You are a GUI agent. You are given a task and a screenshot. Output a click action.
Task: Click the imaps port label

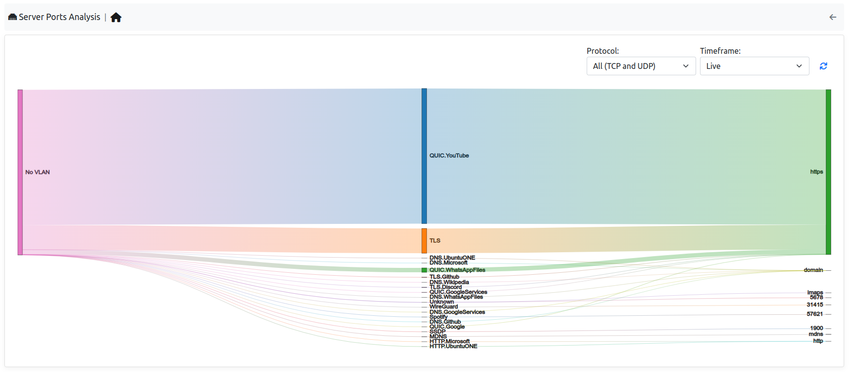click(x=815, y=292)
